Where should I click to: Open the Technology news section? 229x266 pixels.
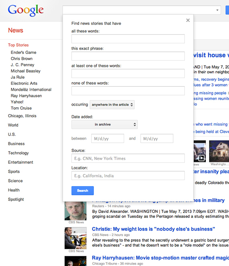tap(18, 153)
